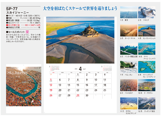Image resolution: width=161 pixels, height=118 pixels.
Task: Click the January Tokyo aerial thumbnail
Action: coord(129,12)
